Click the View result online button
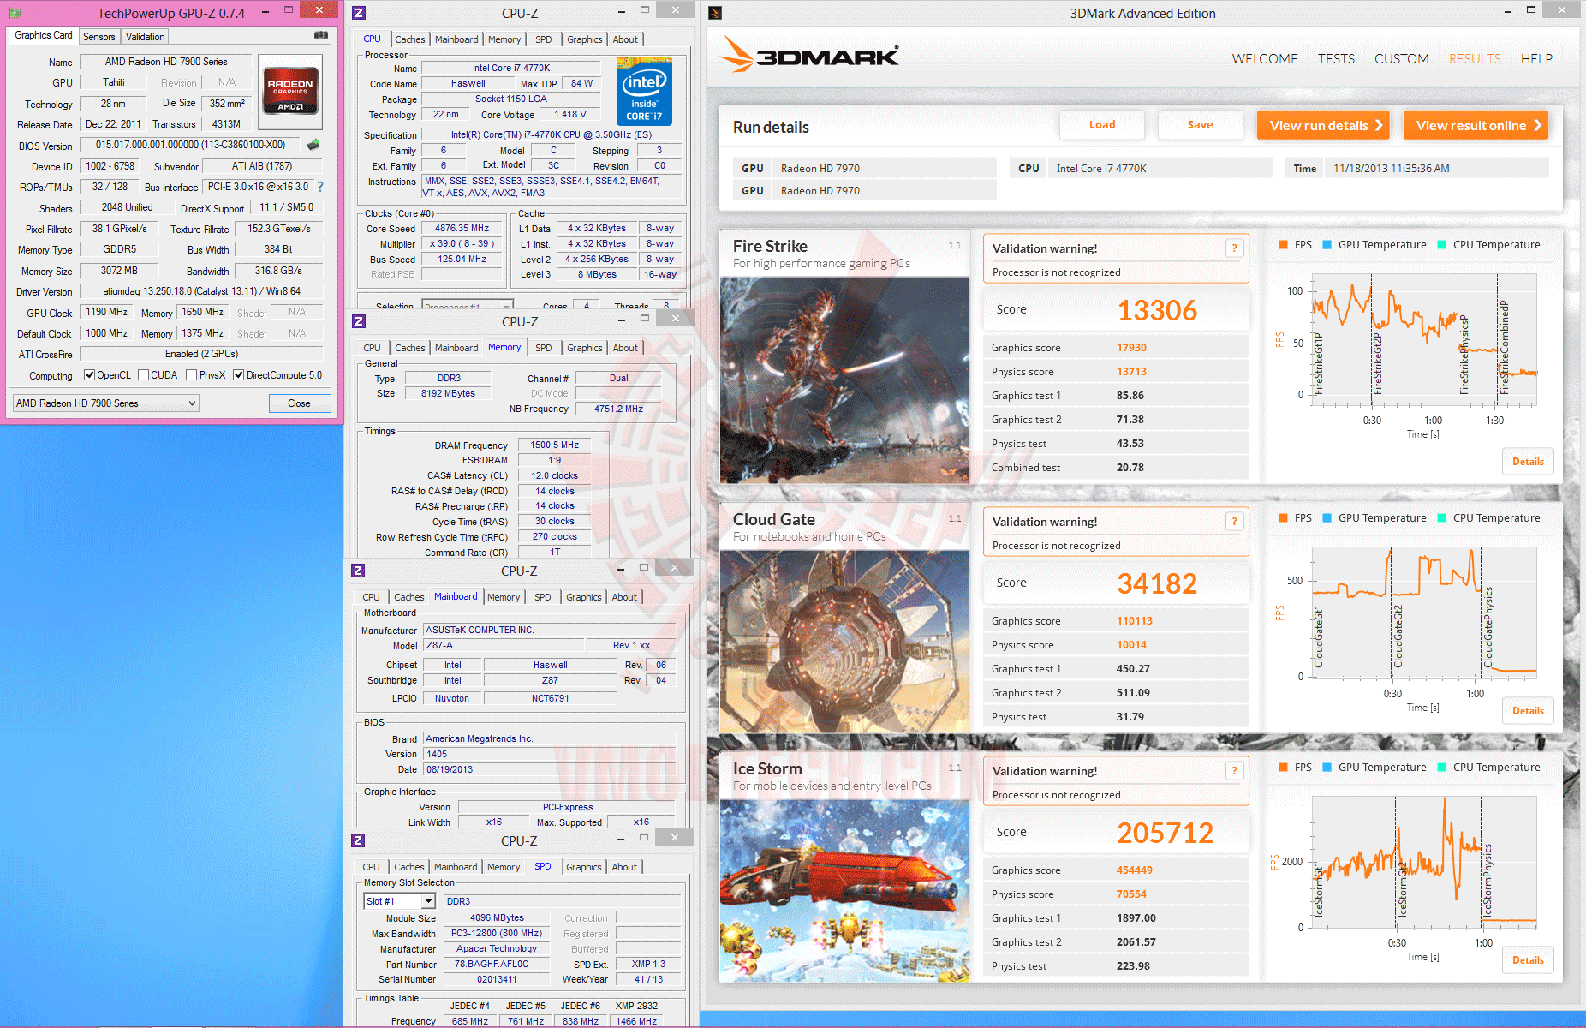Viewport: 1586px width, 1028px height. [1476, 125]
